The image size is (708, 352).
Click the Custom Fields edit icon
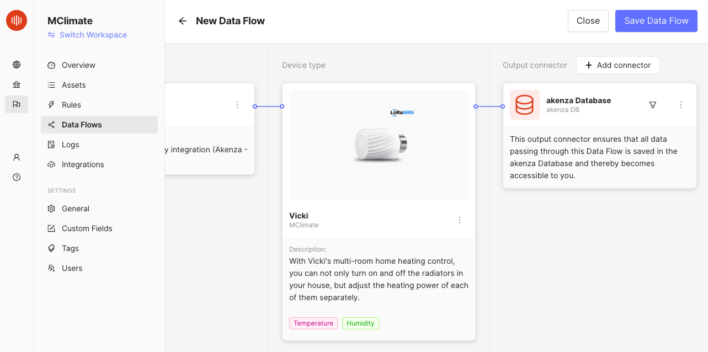(x=51, y=228)
